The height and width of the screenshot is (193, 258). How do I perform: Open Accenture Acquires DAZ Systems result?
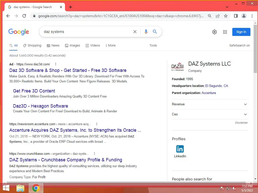[75, 130]
